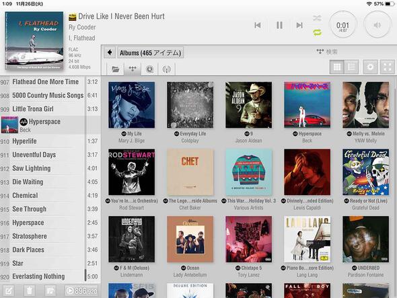Image resolution: width=397 pixels, height=298 pixels.
Task: Pause the current song
Action: tap(279, 25)
